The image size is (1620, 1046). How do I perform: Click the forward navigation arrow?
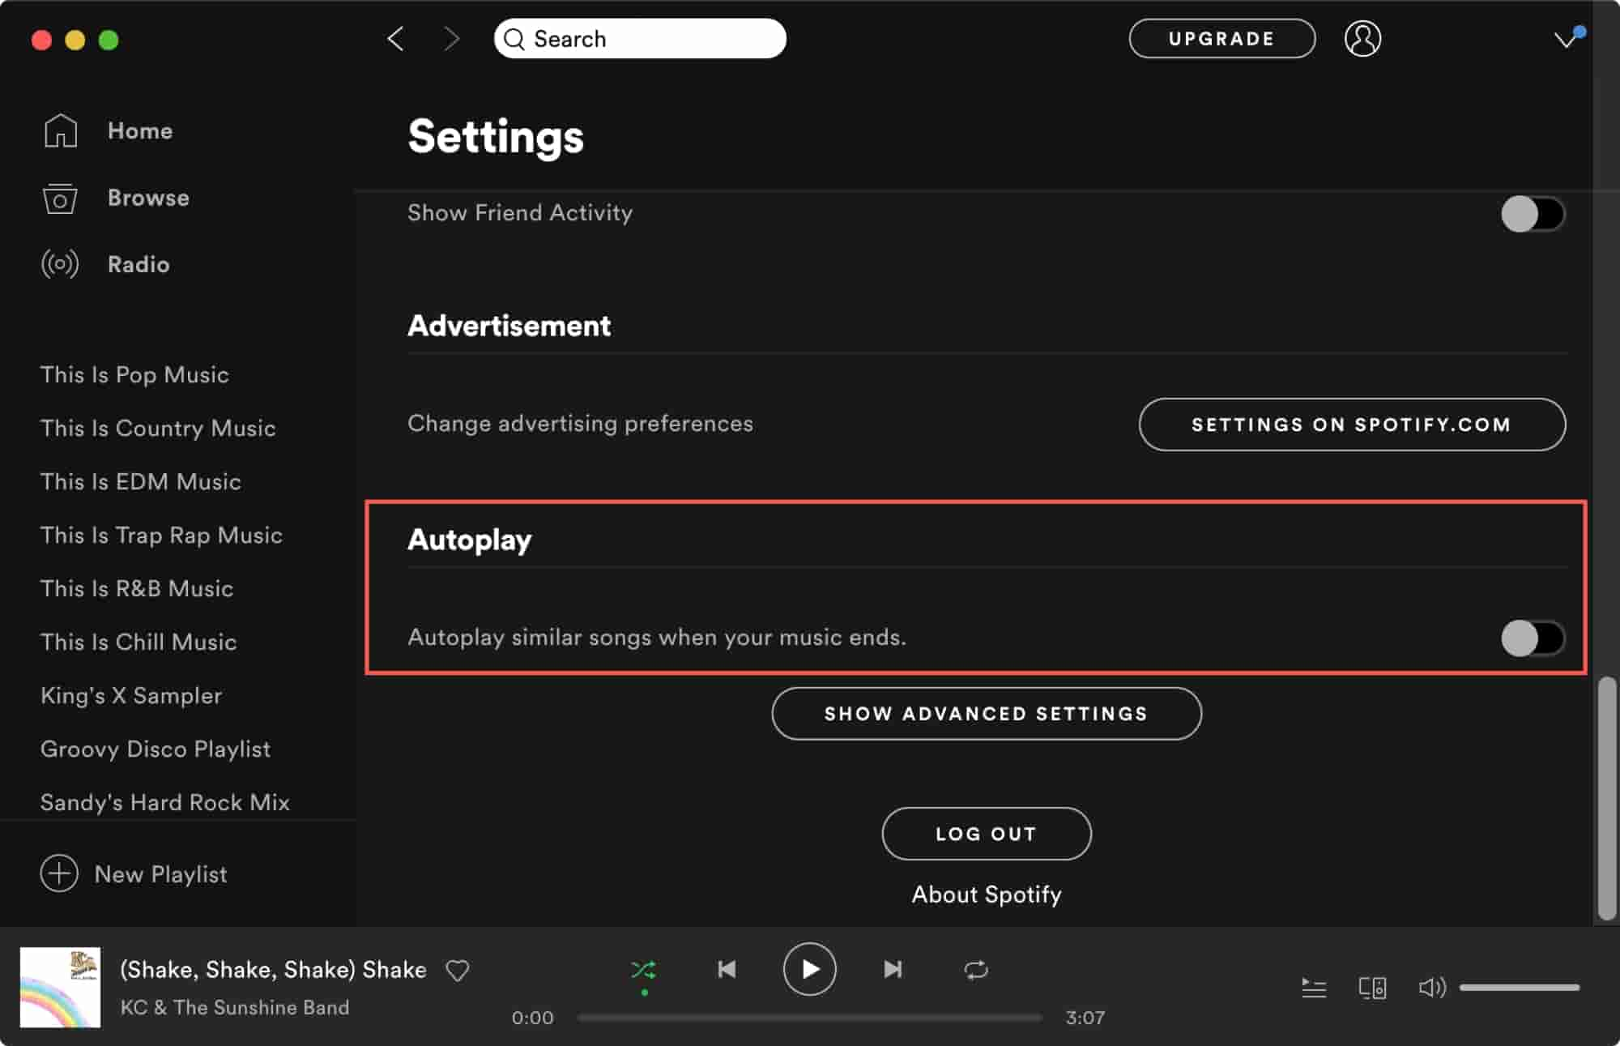(449, 39)
